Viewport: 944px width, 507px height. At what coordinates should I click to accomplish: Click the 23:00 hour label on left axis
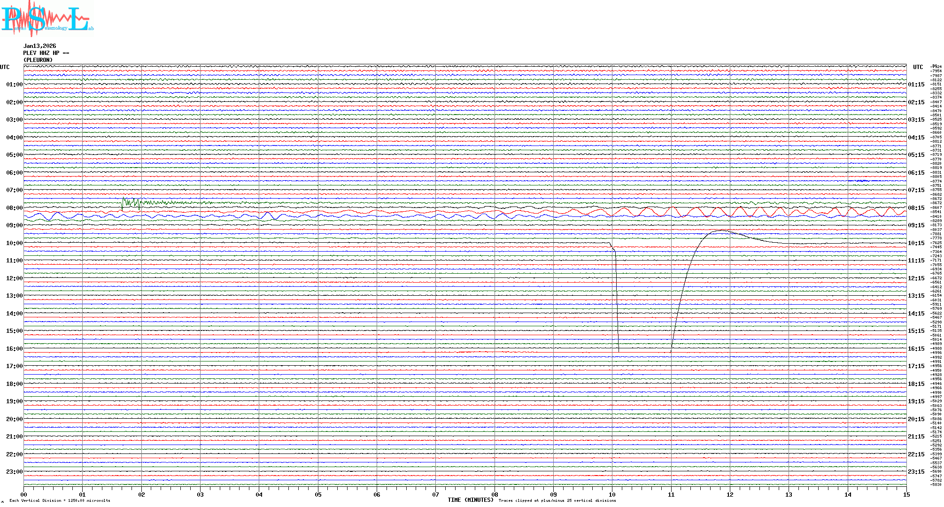[x=14, y=472]
